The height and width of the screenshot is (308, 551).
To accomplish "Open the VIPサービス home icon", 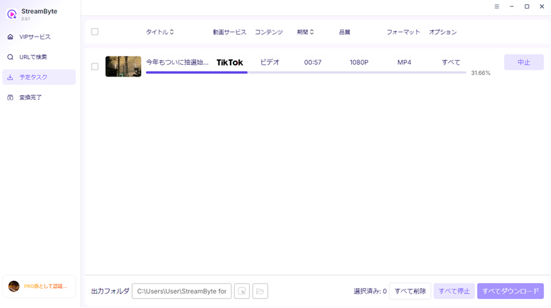I will (x=10, y=37).
